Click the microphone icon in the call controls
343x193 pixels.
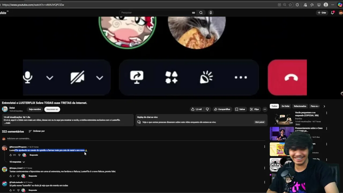(x=27, y=77)
